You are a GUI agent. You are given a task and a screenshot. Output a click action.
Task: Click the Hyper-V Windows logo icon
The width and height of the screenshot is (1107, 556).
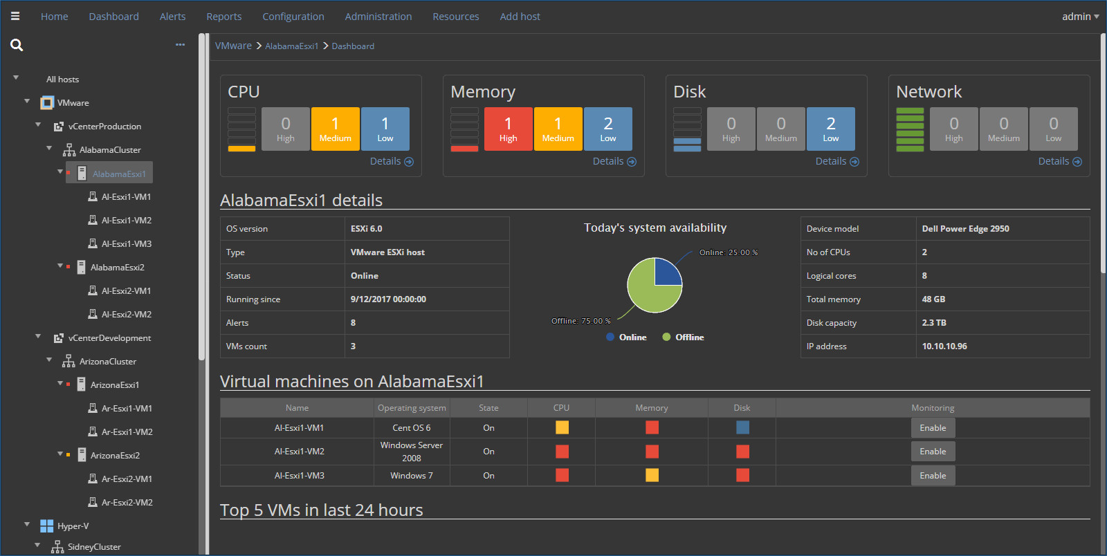click(47, 526)
